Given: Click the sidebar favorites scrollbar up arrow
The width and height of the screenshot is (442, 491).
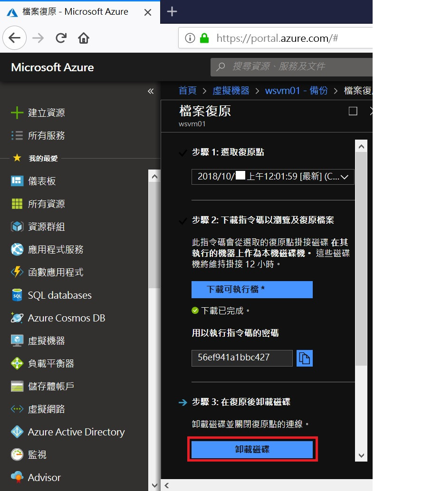Looking at the screenshot, I should pos(154,177).
